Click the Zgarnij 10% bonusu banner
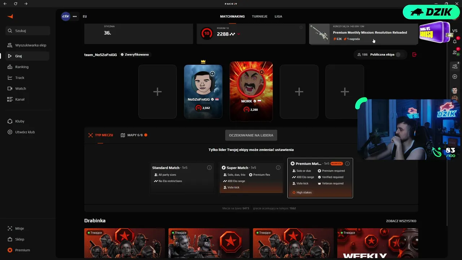 coord(435,32)
